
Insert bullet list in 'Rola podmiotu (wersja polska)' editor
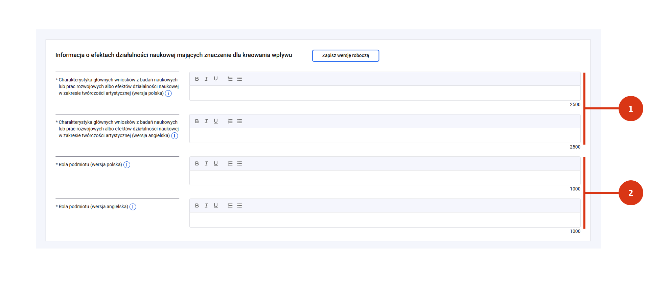coord(239,163)
